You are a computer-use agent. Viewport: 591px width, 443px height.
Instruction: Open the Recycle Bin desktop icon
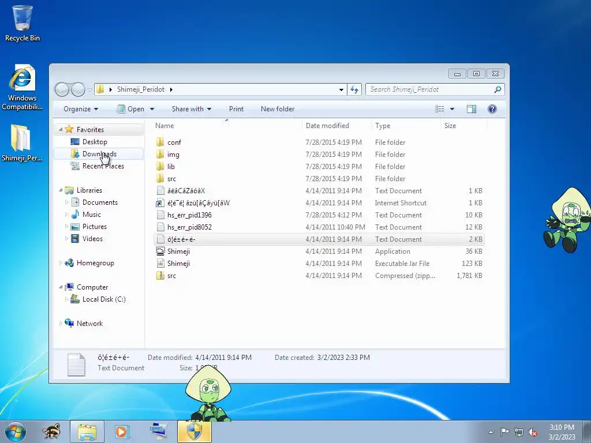tap(23, 23)
